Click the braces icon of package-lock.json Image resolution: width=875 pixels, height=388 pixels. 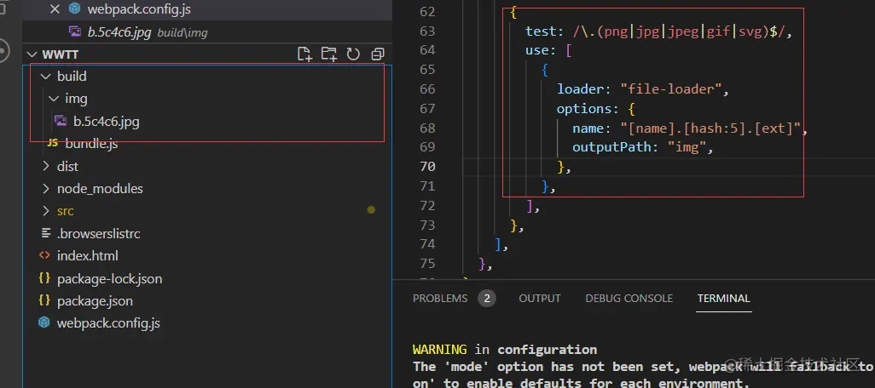click(44, 277)
